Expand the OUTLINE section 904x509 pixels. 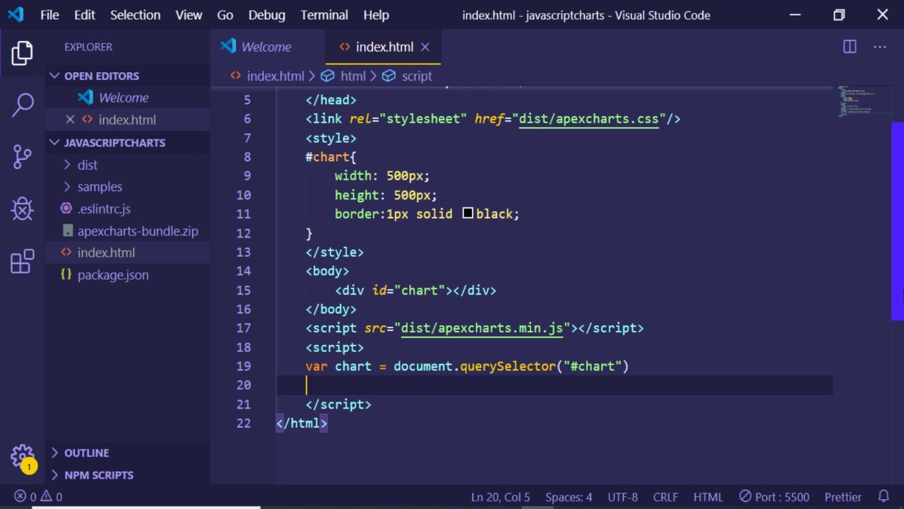(x=86, y=452)
